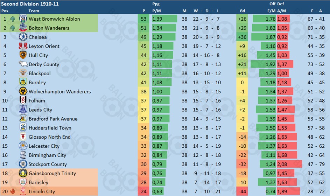Screen dimensions: 330x196
Task: Click Chelsea's +36 goal difference cell
Action: click(242, 37)
